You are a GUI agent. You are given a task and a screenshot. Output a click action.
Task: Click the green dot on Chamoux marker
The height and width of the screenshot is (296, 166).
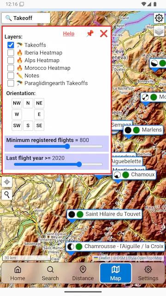point(125,175)
